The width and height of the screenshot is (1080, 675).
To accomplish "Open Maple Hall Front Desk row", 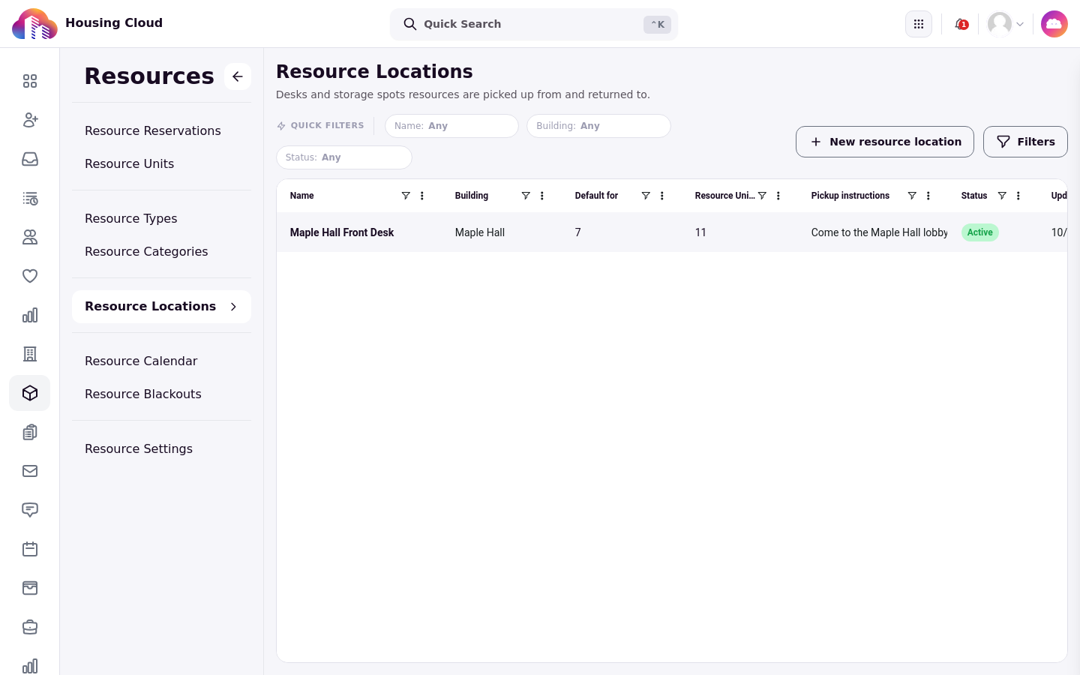I will click(672, 232).
